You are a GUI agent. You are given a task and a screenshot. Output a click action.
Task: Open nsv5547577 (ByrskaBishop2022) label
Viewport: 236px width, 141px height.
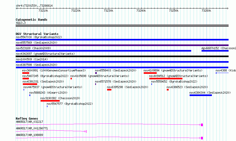coord(70,104)
